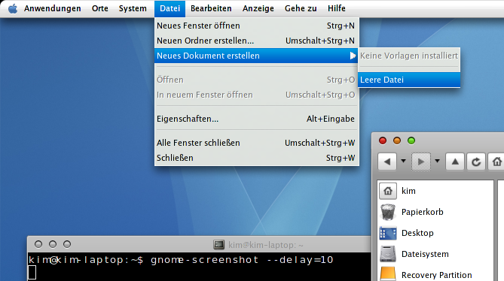The width and height of the screenshot is (504, 281).
Task: Open Papierkorb in the sidebar
Action: pyautogui.click(x=435, y=212)
